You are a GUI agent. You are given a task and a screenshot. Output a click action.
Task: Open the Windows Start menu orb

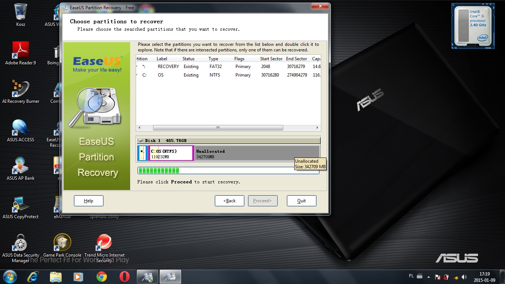point(10,277)
